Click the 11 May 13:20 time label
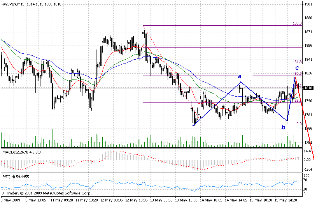The width and height of the screenshot is (317, 203). click(x=87, y=200)
